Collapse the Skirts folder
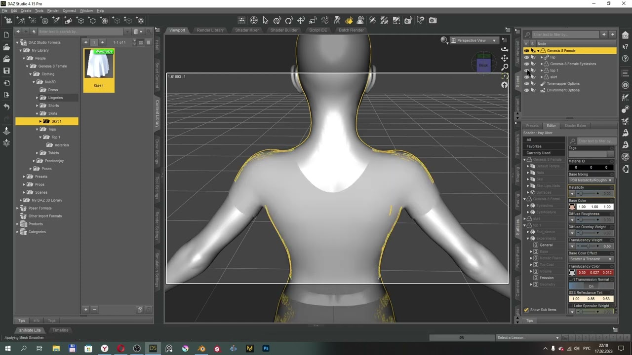Viewport: 632px width, 355px height. 37,113
